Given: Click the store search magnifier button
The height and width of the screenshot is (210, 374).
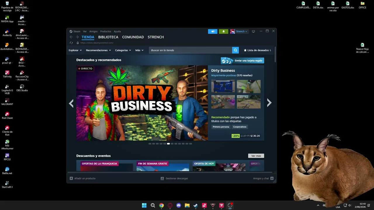Looking at the screenshot, I should click(x=236, y=50).
